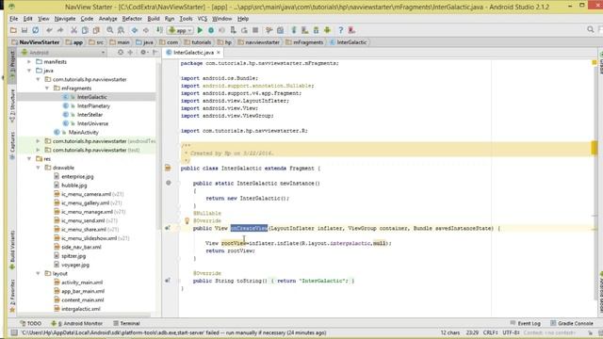Open the Android Monitor tool window
Image resolution: width=603 pixels, height=339 pixels.
(77, 323)
